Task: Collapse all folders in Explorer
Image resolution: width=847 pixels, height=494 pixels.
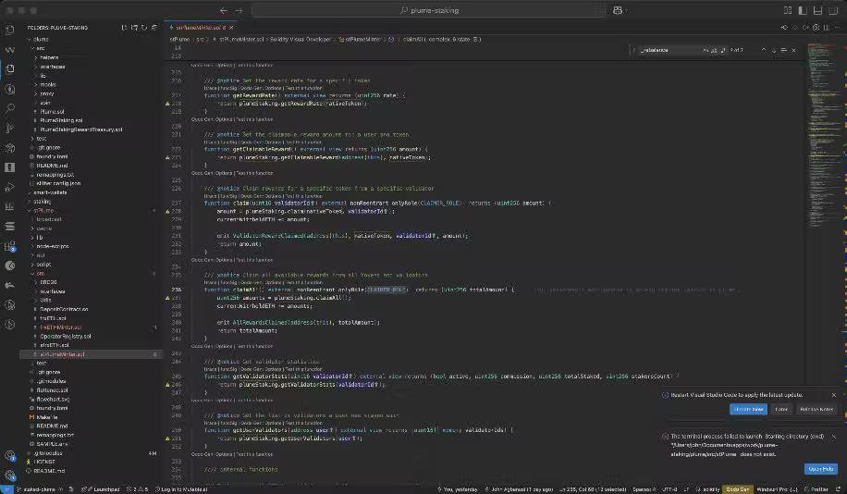Action: pos(153,28)
